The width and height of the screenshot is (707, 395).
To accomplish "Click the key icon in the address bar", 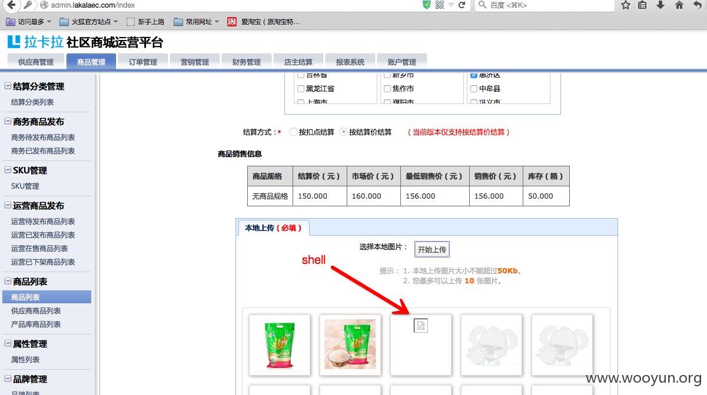I will (x=28, y=5).
